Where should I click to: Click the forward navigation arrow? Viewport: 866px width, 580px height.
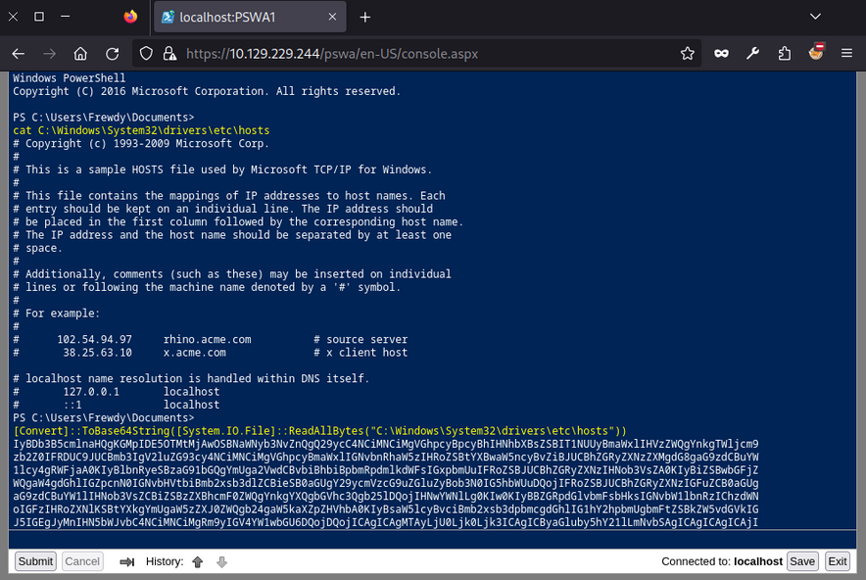[x=50, y=54]
